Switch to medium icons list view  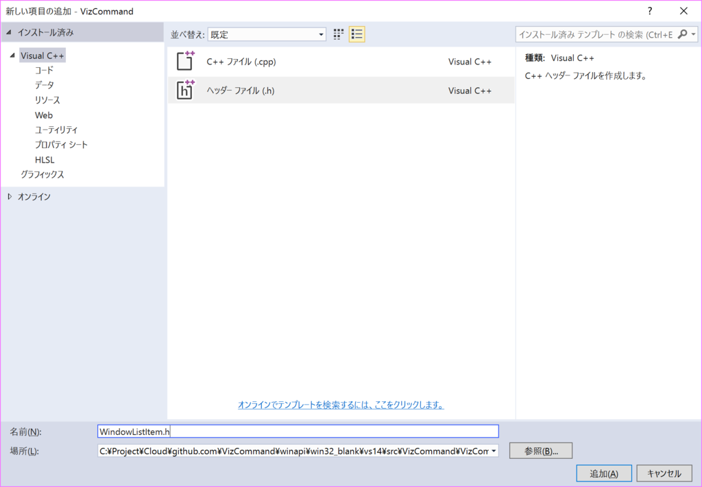(x=356, y=34)
